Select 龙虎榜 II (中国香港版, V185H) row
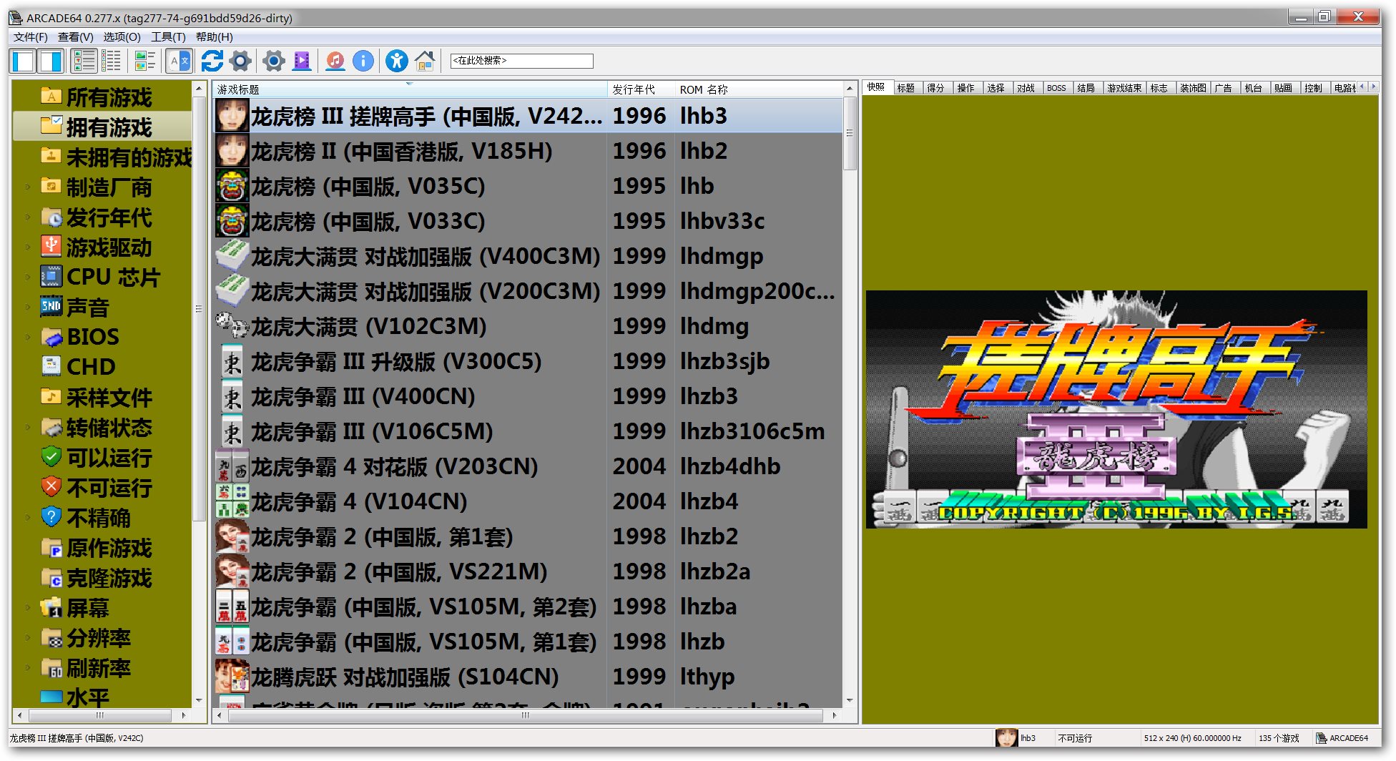The height and width of the screenshot is (761, 1396). 528,151
